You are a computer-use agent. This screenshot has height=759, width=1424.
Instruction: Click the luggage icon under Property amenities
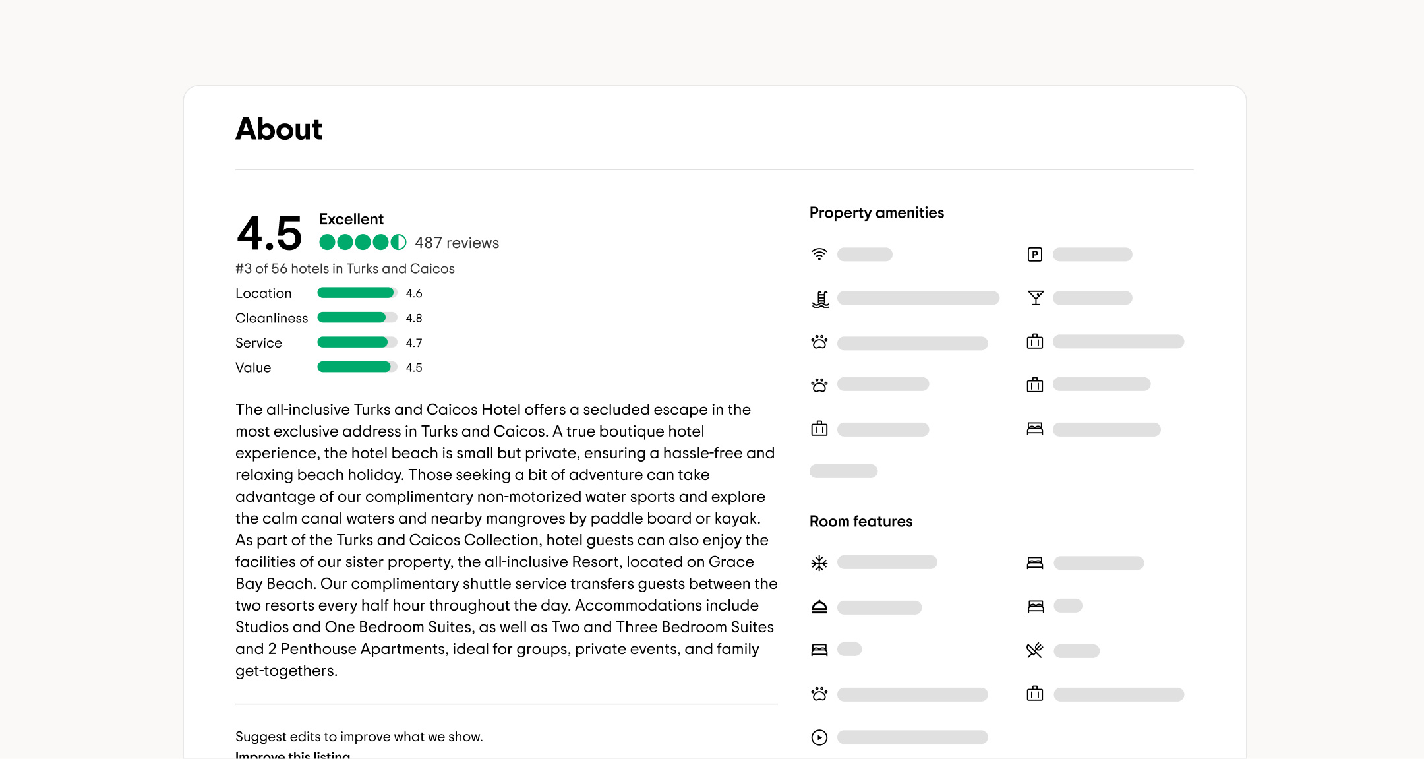click(x=1035, y=342)
